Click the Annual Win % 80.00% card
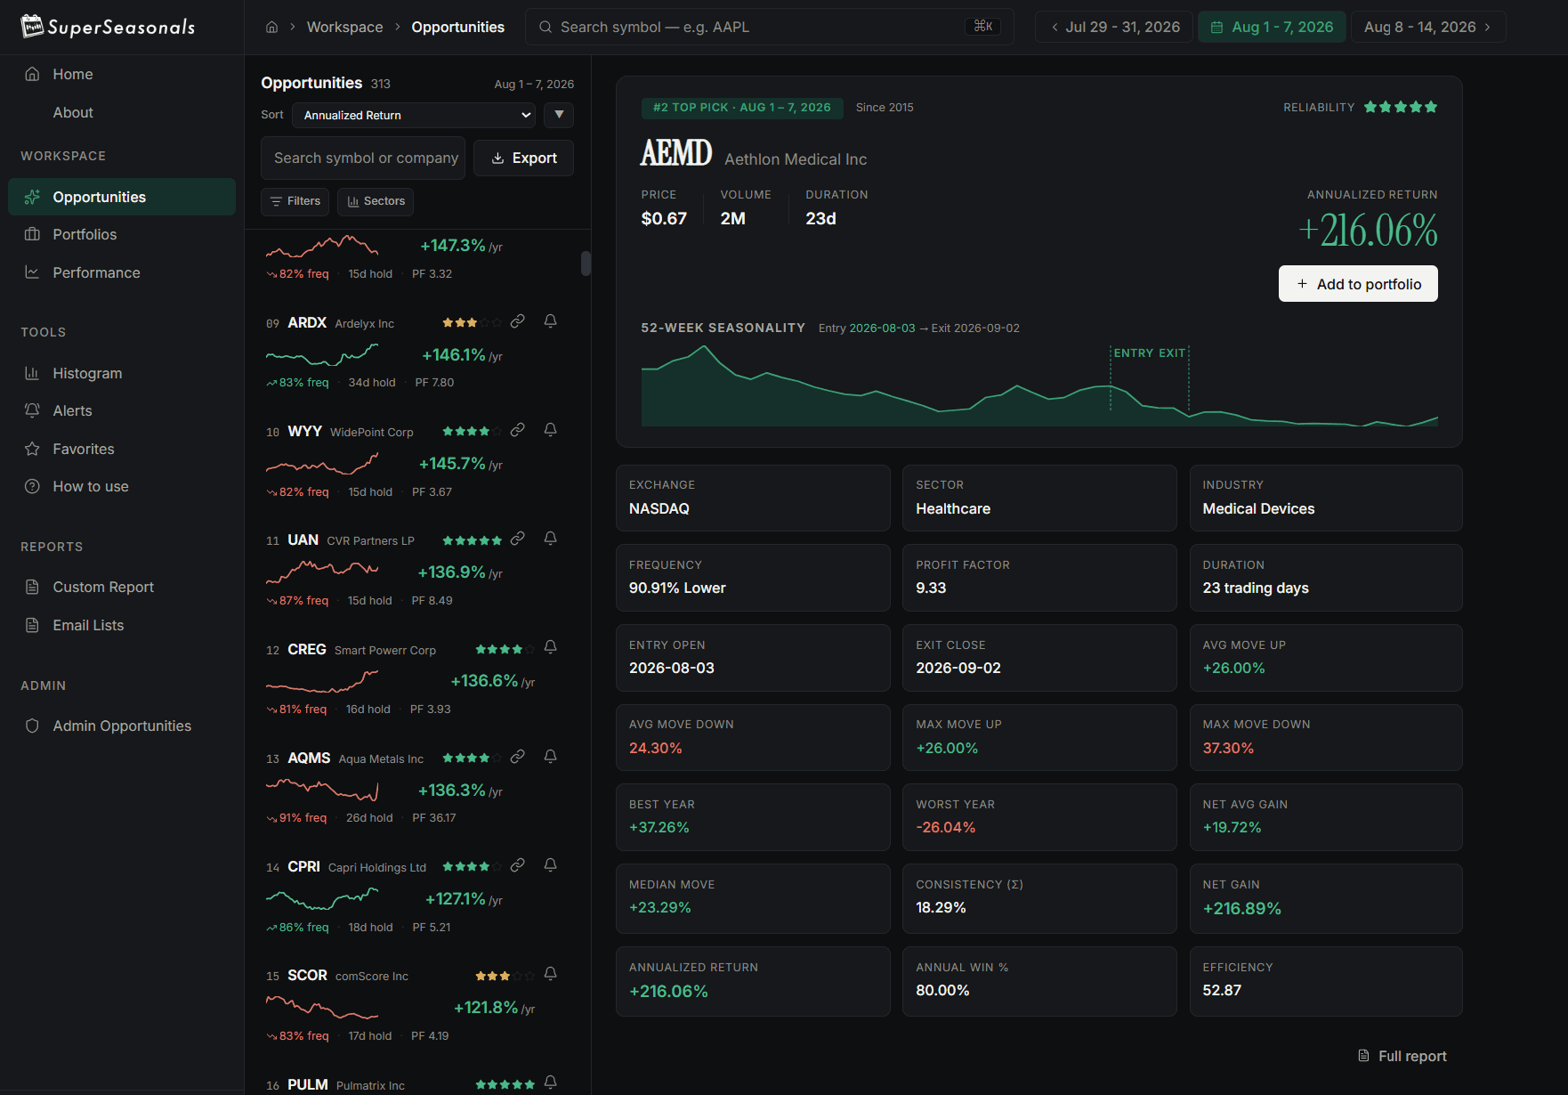 [1039, 980]
